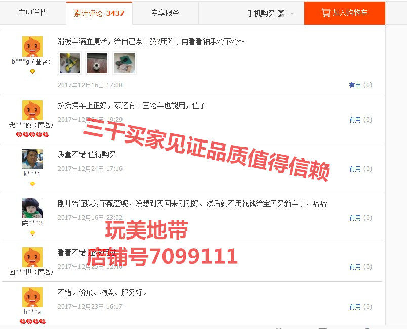This screenshot has height=329, width=407.
Task: Switch to the 宝贝详情 tab
Action: pyautogui.click(x=33, y=13)
